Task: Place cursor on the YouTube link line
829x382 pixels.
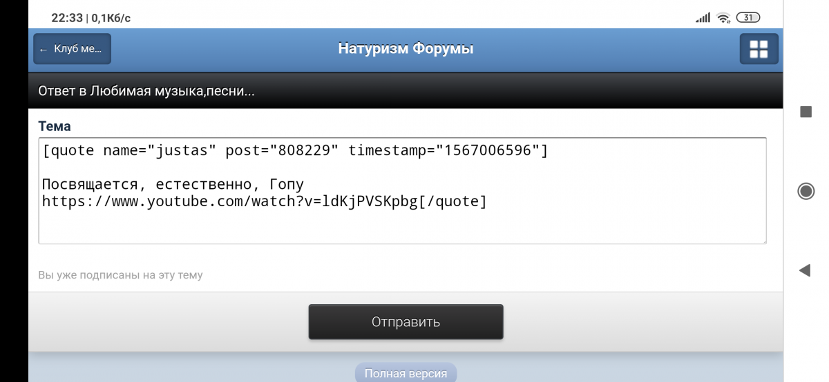Action: pos(265,201)
